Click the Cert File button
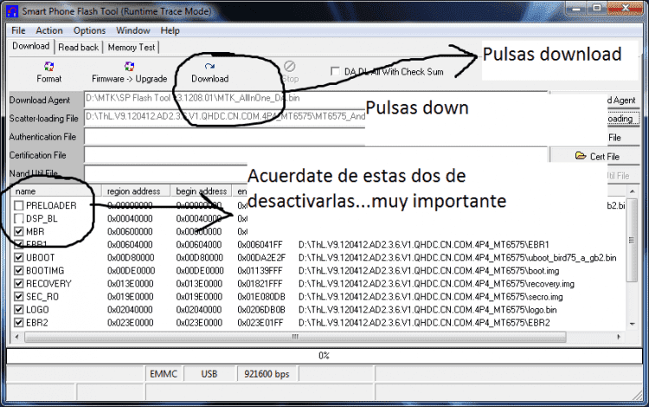The width and height of the screenshot is (649, 407). (597, 156)
